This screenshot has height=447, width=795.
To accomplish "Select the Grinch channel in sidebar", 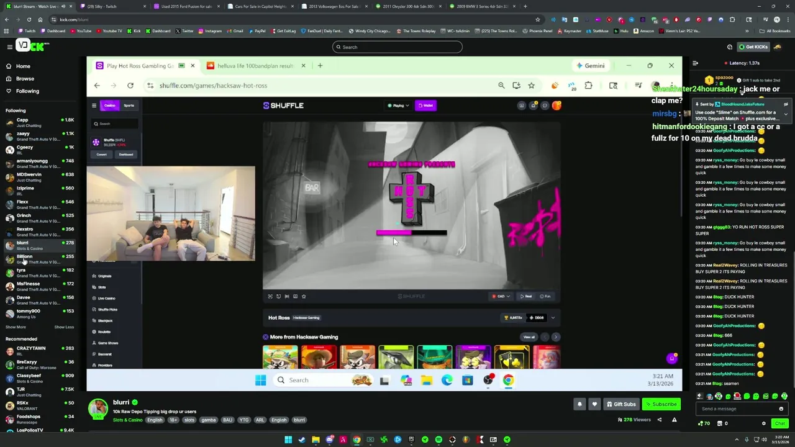I will [x=39, y=218].
